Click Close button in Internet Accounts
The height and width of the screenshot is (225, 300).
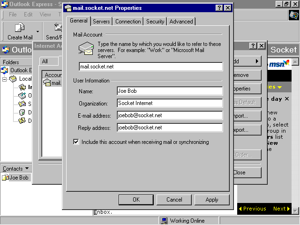tap(247, 172)
